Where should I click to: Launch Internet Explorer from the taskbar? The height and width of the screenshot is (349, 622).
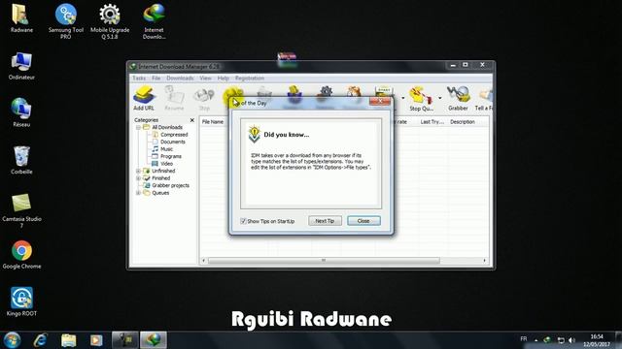pyautogui.click(x=41, y=340)
